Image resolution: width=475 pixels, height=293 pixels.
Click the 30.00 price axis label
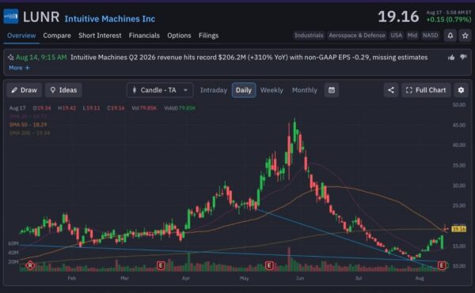(459, 186)
